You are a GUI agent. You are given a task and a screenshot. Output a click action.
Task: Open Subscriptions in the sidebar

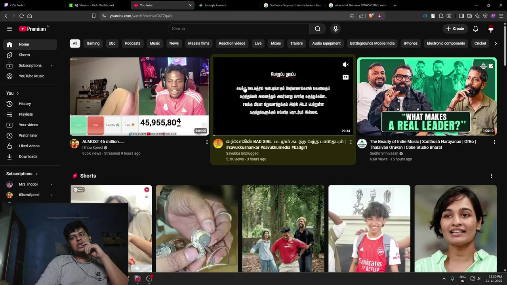[x=30, y=65]
